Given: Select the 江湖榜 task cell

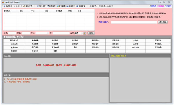Looking at the screenshot, I should tap(136, 44).
